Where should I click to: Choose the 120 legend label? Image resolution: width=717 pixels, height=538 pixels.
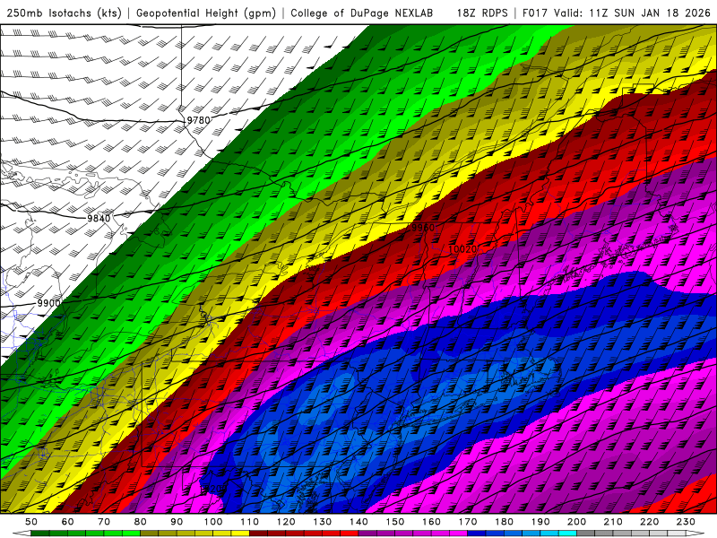(286, 522)
